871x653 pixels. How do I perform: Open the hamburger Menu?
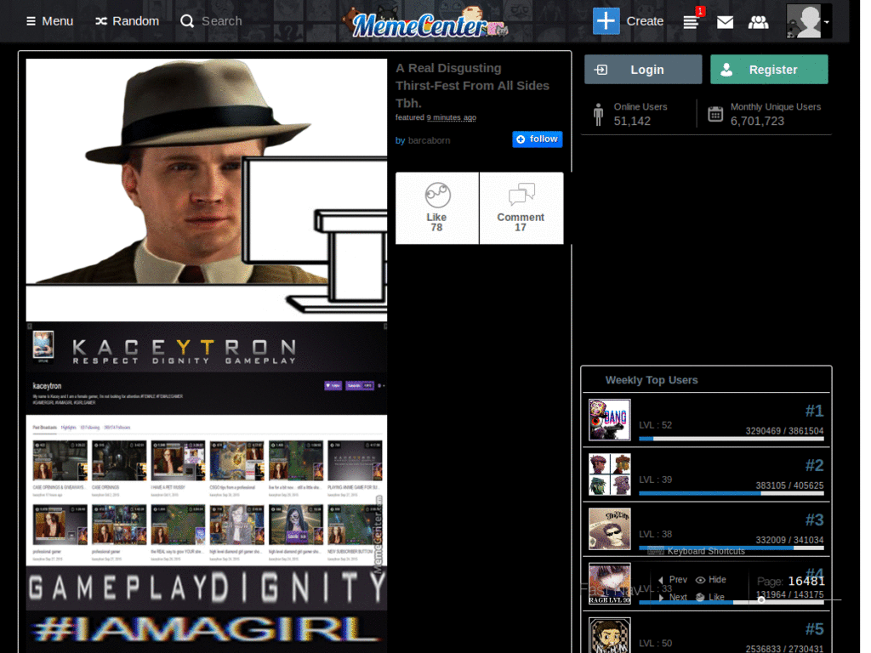(49, 21)
